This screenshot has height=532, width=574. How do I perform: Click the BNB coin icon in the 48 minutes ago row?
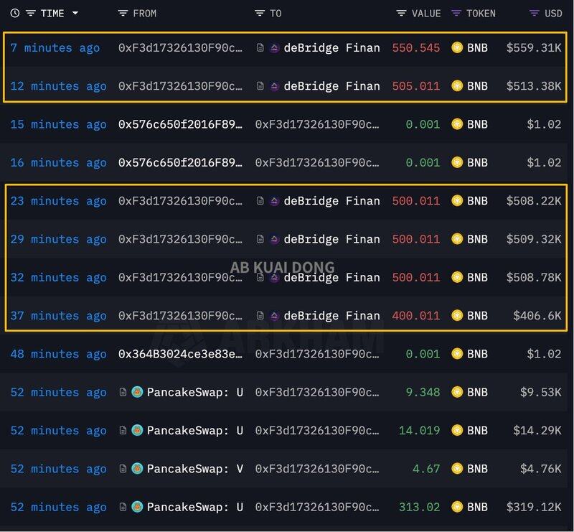pos(457,353)
